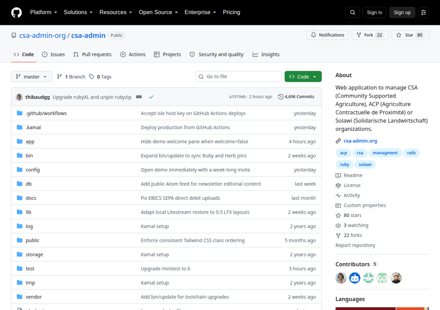Viewport: 440px width, 310px height.
Task: Switch to the Insights tab
Action: (x=266, y=54)
